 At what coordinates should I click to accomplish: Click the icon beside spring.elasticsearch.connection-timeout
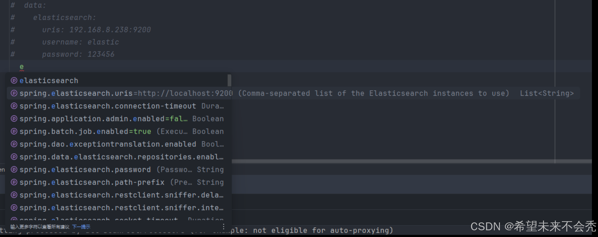pos(14,106)
